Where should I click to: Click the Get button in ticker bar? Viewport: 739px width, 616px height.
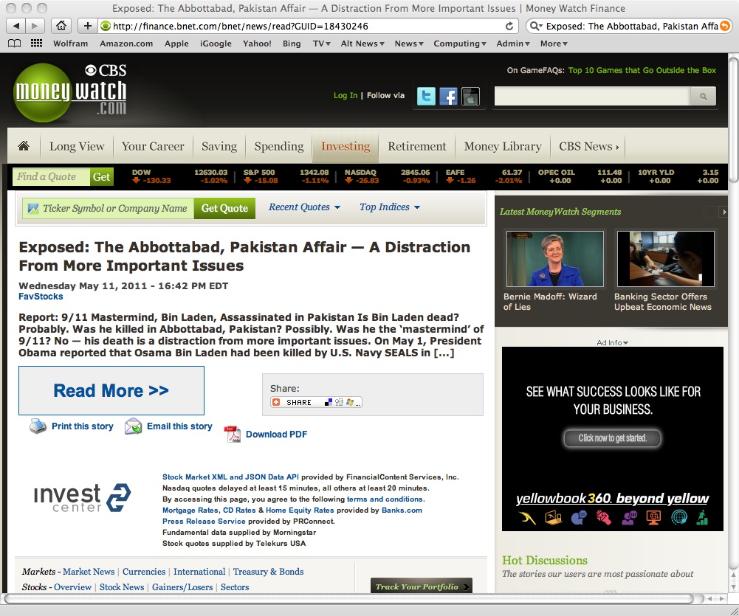click(x=101, y=176)
